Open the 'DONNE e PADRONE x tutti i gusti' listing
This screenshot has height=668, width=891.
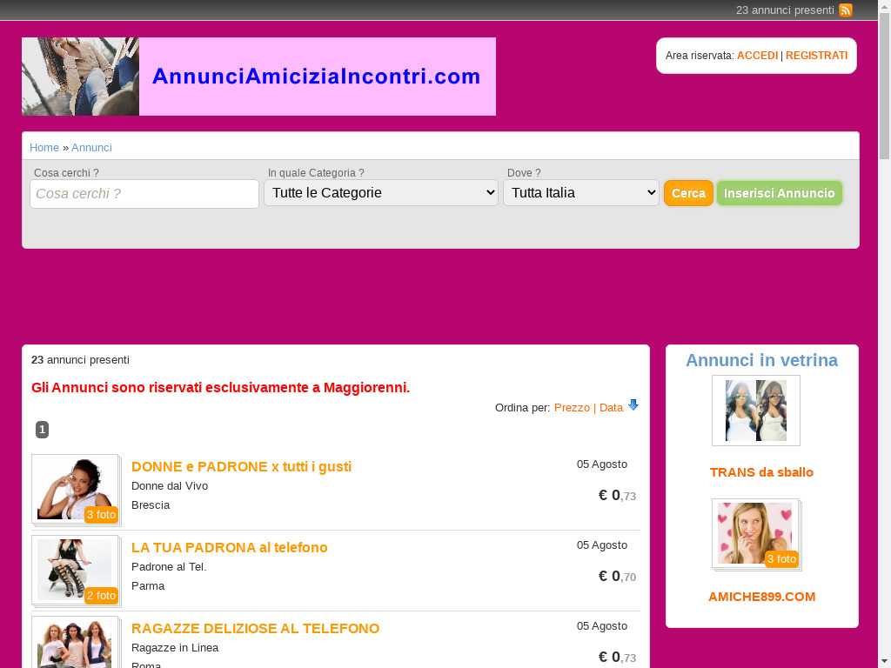tap(242, 466)
